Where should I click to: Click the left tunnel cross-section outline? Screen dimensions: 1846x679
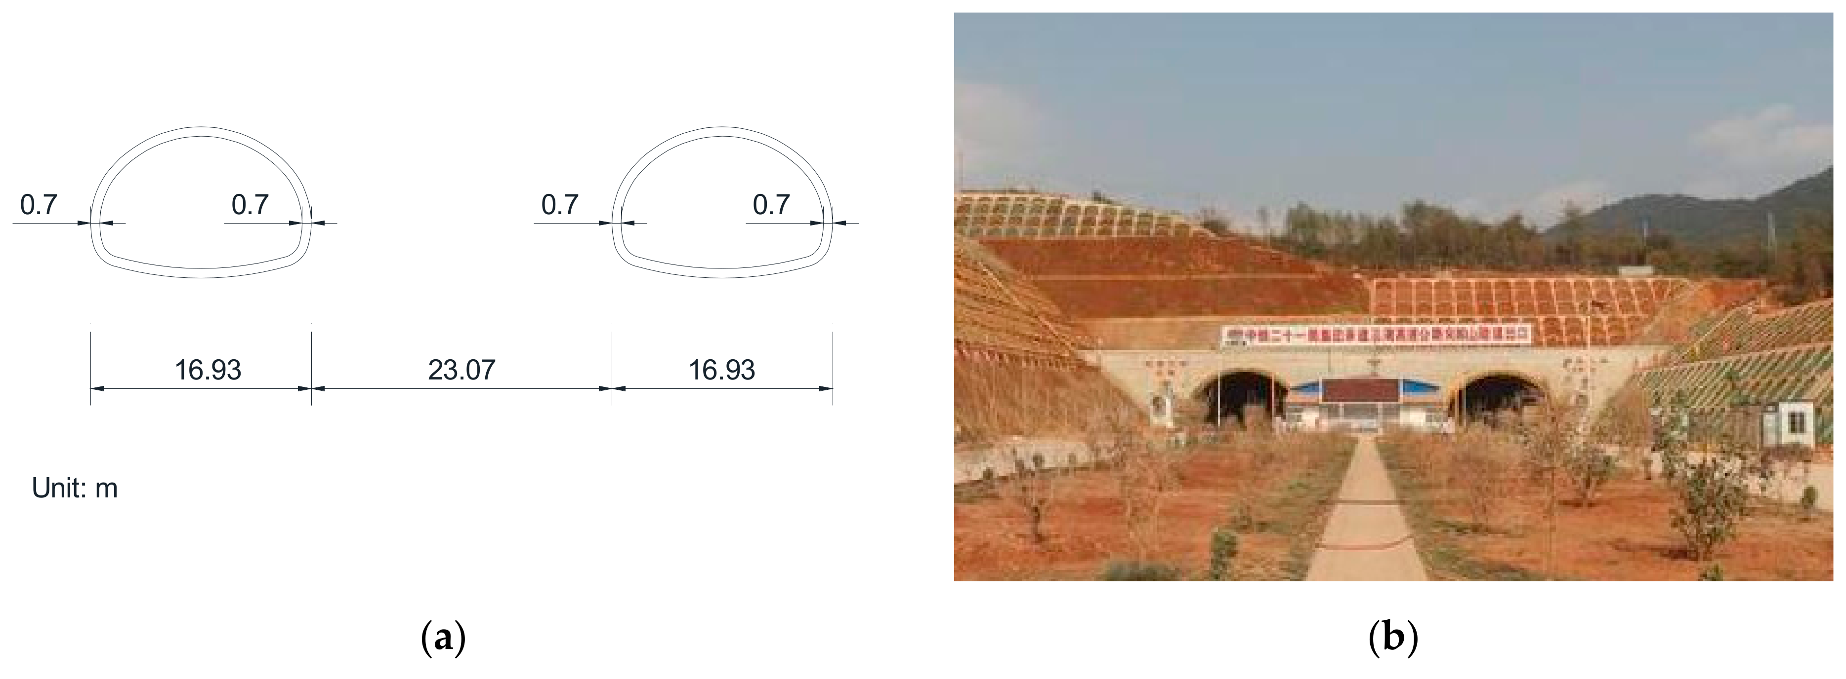coord(202,202)
